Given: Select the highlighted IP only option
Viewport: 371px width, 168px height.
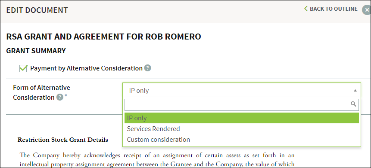Looking at the screenshot, I should click(242, 118).
